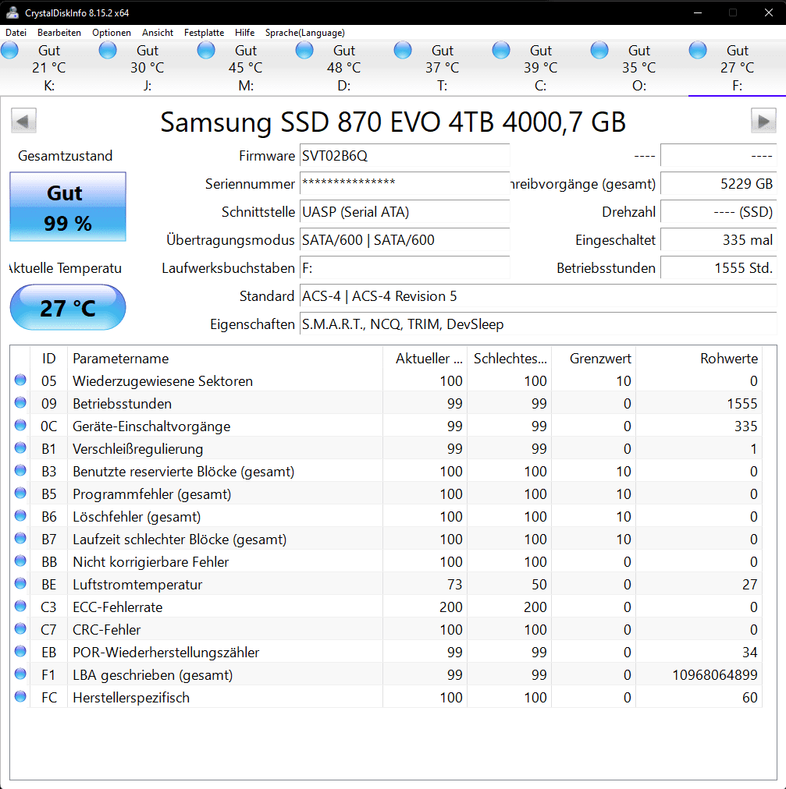
Task: Select the Herstellerspezifisch raw value 60
Action: [750, 698]
